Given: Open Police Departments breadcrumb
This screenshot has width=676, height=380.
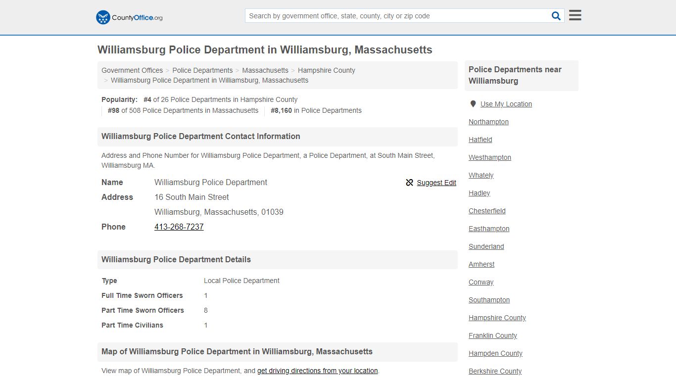Looking at the screenshot, I should point(202,70).
